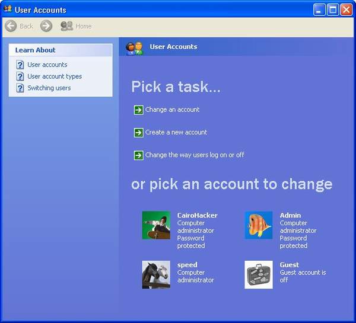
Task: Select the speed account horses picture
Action: (x=156, y=274)
